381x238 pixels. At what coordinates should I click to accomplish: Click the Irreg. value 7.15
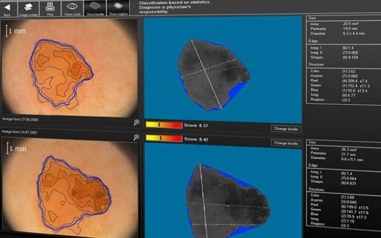tap(347, 222)
